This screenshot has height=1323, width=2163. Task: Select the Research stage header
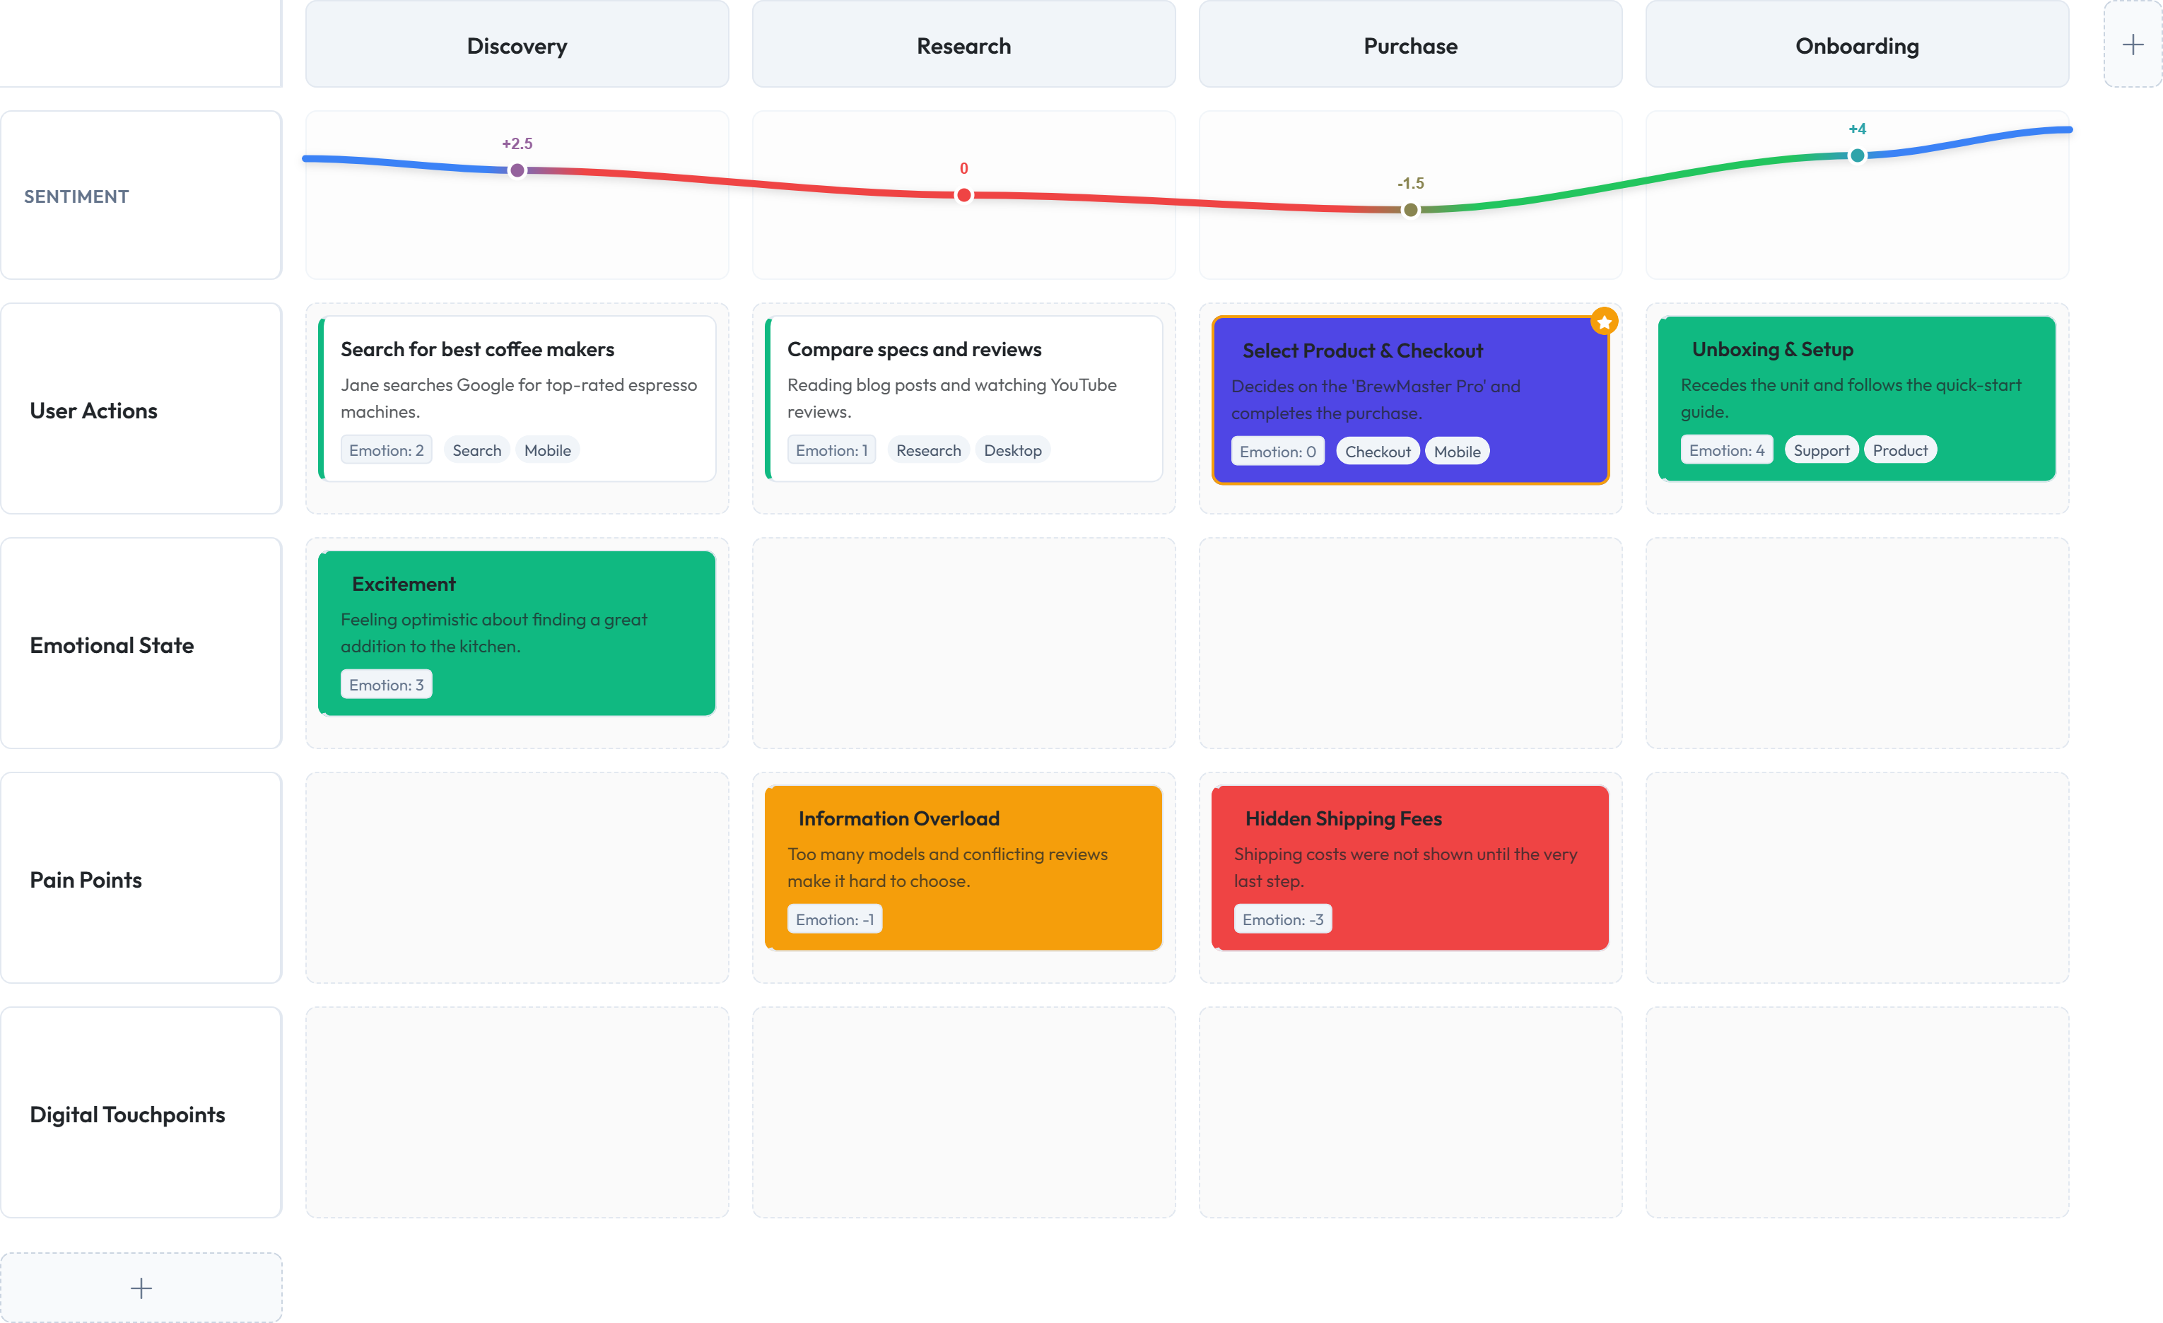pyautogui.click(x=964, y=46)
